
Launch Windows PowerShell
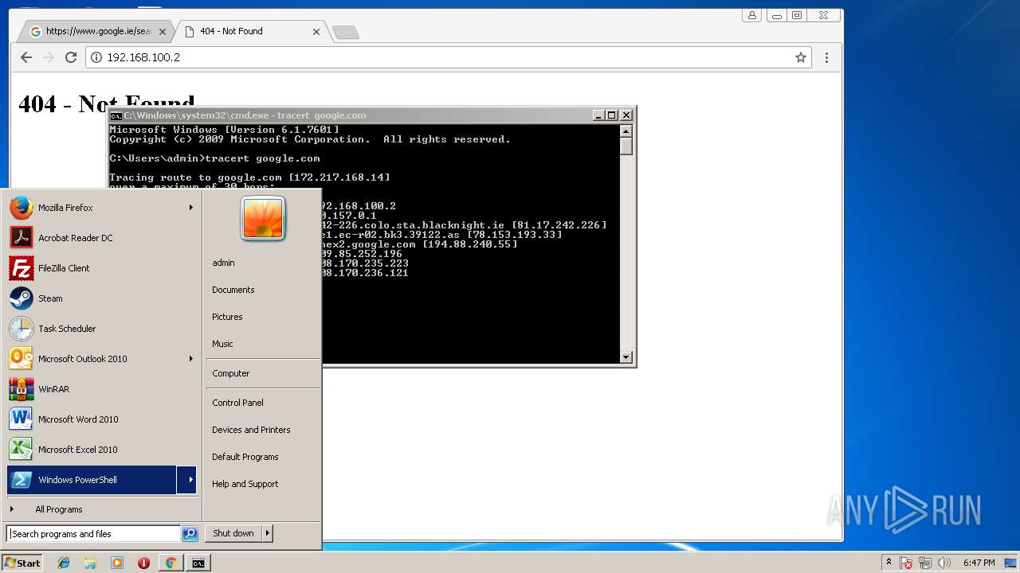point(91,480)
